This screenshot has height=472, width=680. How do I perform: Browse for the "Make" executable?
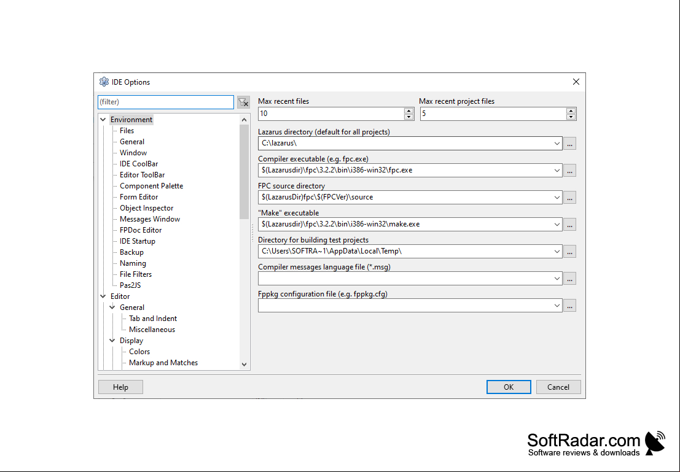(x=570, y=225)
